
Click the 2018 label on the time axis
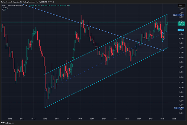pos(80,119)
